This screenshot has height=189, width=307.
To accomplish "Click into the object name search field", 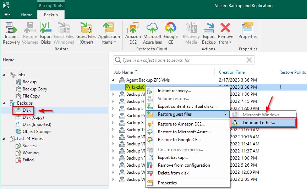I will (x=183, y=60).
